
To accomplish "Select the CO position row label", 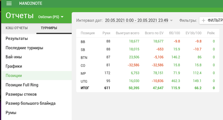I will (83, 65).
